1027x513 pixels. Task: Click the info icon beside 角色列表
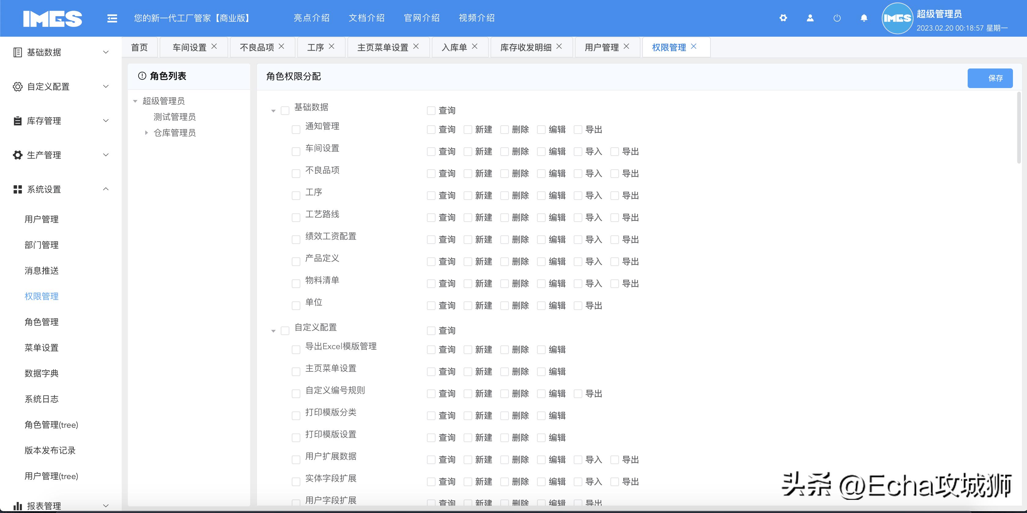142,76
